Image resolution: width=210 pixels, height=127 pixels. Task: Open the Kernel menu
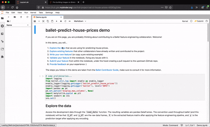tap(33, 13)
